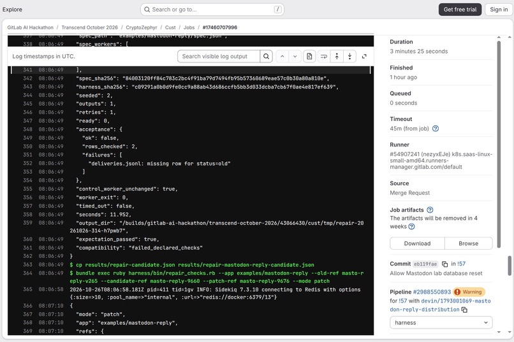Select log line number 341
This screenshot has height=342, width=514.
tap(27, 69)
